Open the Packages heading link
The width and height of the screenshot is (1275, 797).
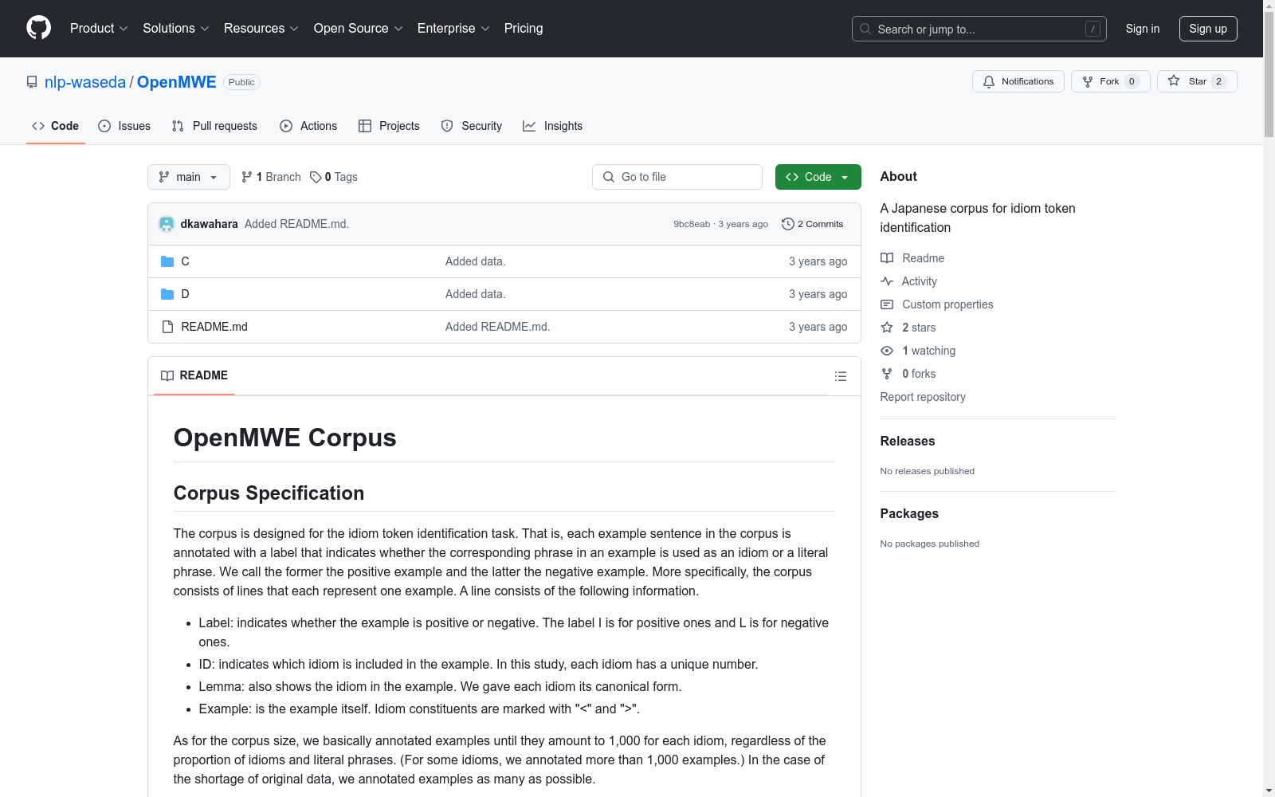(x=909, y=513)
